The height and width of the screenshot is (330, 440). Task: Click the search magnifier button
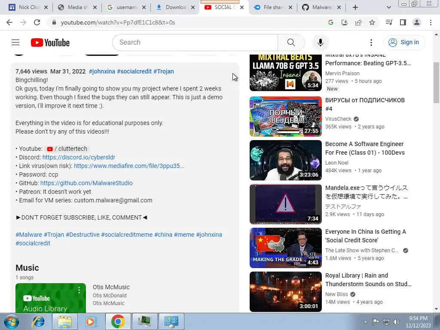[x=291, y=43]
